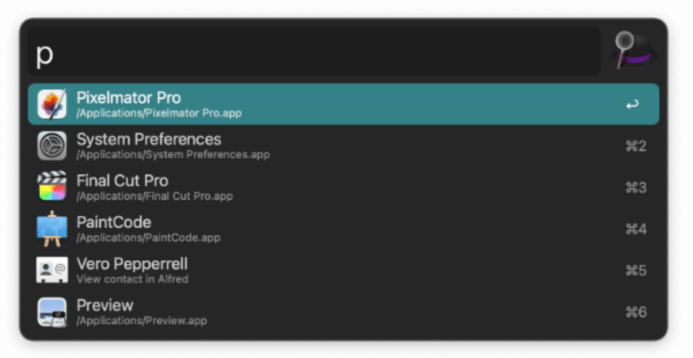This screenshot has height=358, width=693.
Task: Open System Preferences from the results
Action: tap(343, 146)
